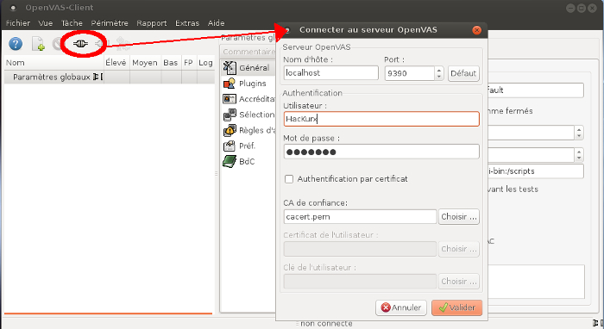The height and width of the screenshot is (329, 604).
Task: Click Choisir next to CA de confiance
Action: pos(459,216)
